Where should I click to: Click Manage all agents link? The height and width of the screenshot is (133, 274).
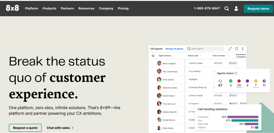tap(174, 49)
